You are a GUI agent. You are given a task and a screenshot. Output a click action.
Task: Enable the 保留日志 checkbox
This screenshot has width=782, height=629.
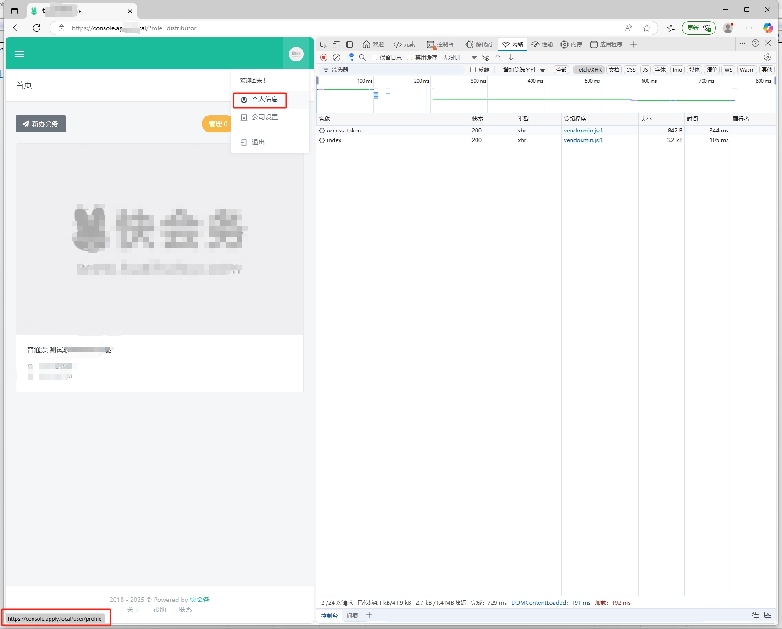(x=374, y=57)
